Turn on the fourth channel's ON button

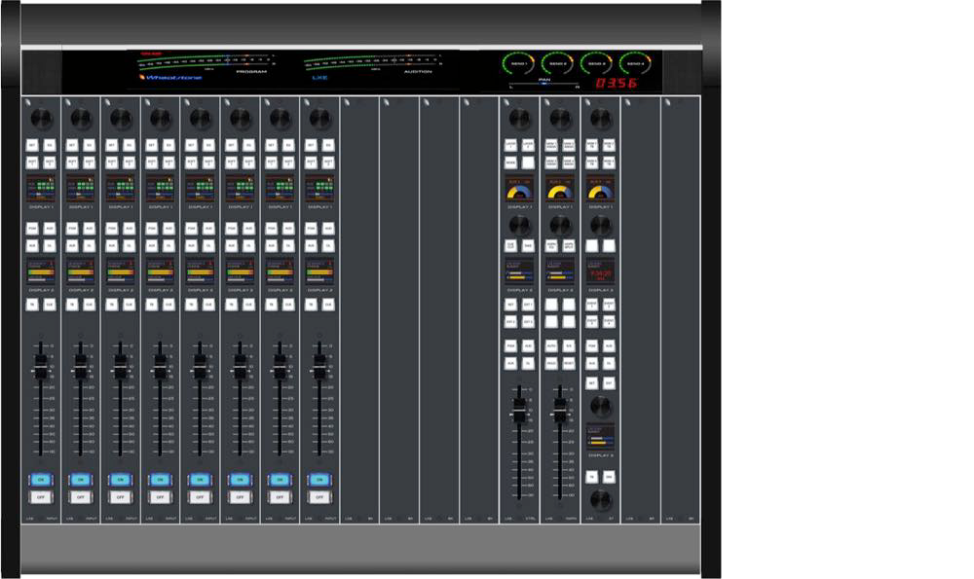pyautogui.click(x=160, y=479)
